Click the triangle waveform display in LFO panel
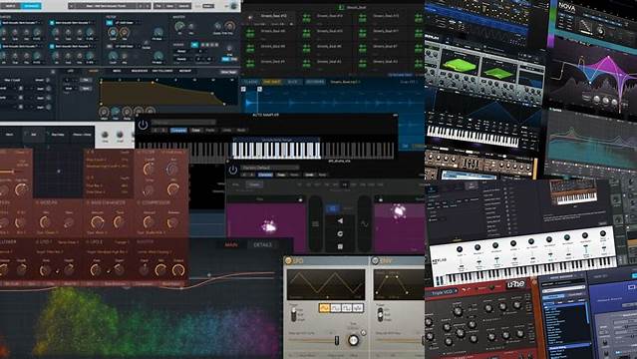Screen dimensions: 637x359 point(326,285)
